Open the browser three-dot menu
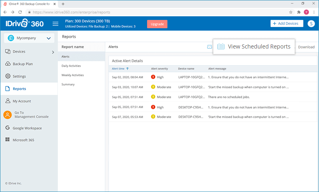 tap(314, 12)
